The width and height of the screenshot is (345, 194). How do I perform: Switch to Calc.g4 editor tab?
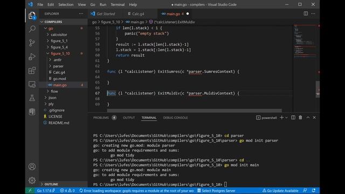pos(138,13)
